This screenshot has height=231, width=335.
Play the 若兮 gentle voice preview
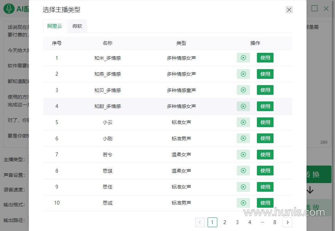pyautogui.click(x=243, y=155)
